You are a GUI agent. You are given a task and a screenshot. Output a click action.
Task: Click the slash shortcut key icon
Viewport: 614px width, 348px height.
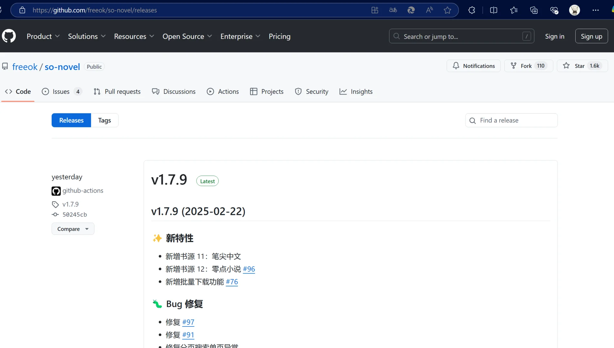(x=527, y=36)
